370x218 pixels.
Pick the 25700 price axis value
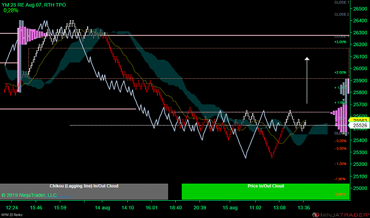(x=360, y=104)
